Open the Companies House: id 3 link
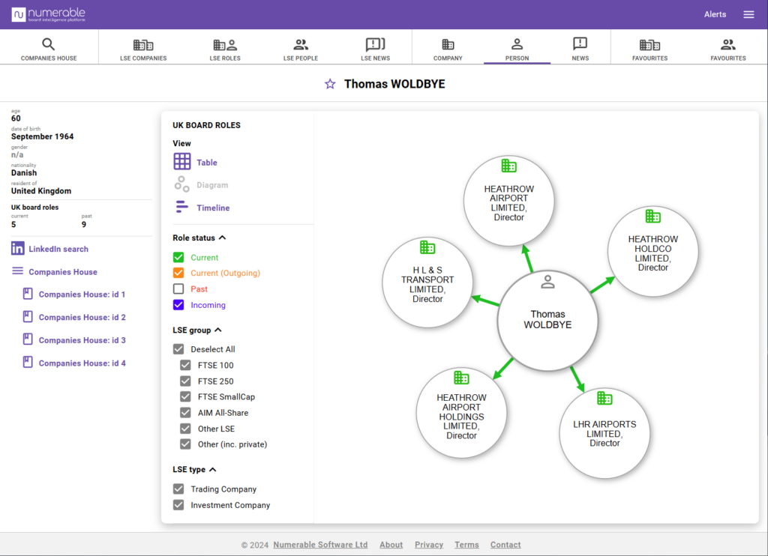The image size is (768, 556). (x=82, y=340)
